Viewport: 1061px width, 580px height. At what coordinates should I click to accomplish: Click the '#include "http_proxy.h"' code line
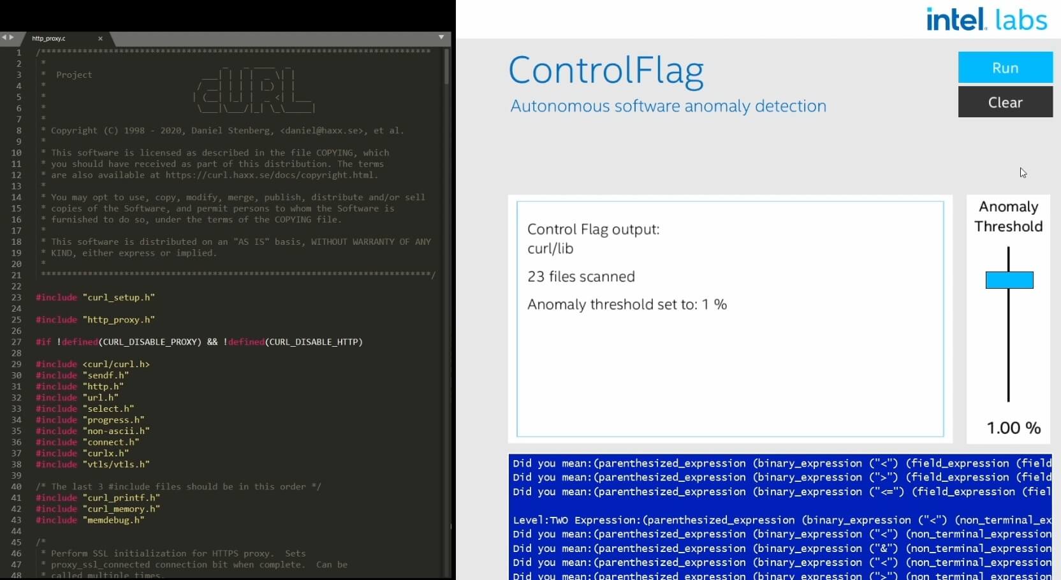(96, 320)
